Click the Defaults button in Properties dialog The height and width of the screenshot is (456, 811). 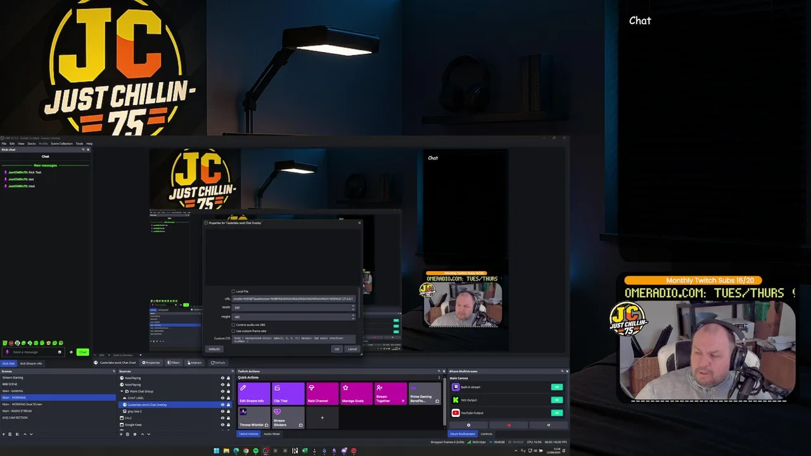tap(214, 349)
